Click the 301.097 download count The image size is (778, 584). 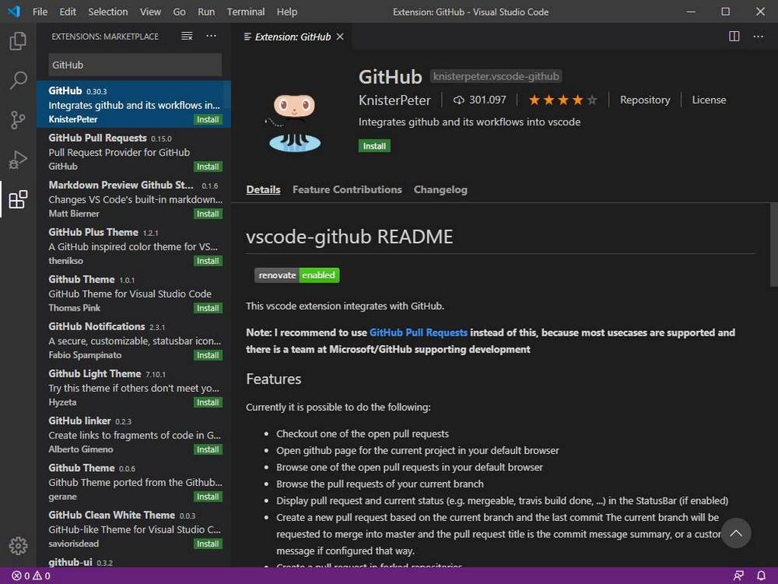pyautogui.click(x=480, y=100)
